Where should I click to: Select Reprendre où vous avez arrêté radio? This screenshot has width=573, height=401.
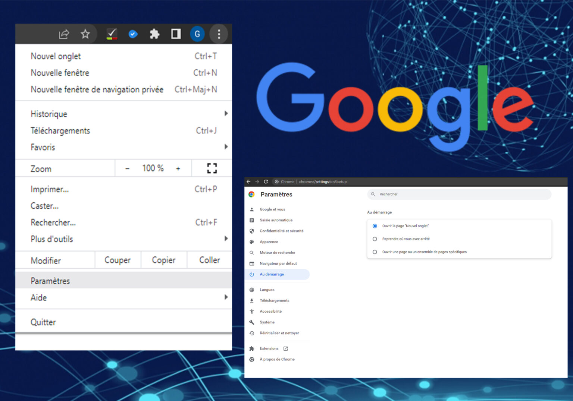[x=375, y=239]
